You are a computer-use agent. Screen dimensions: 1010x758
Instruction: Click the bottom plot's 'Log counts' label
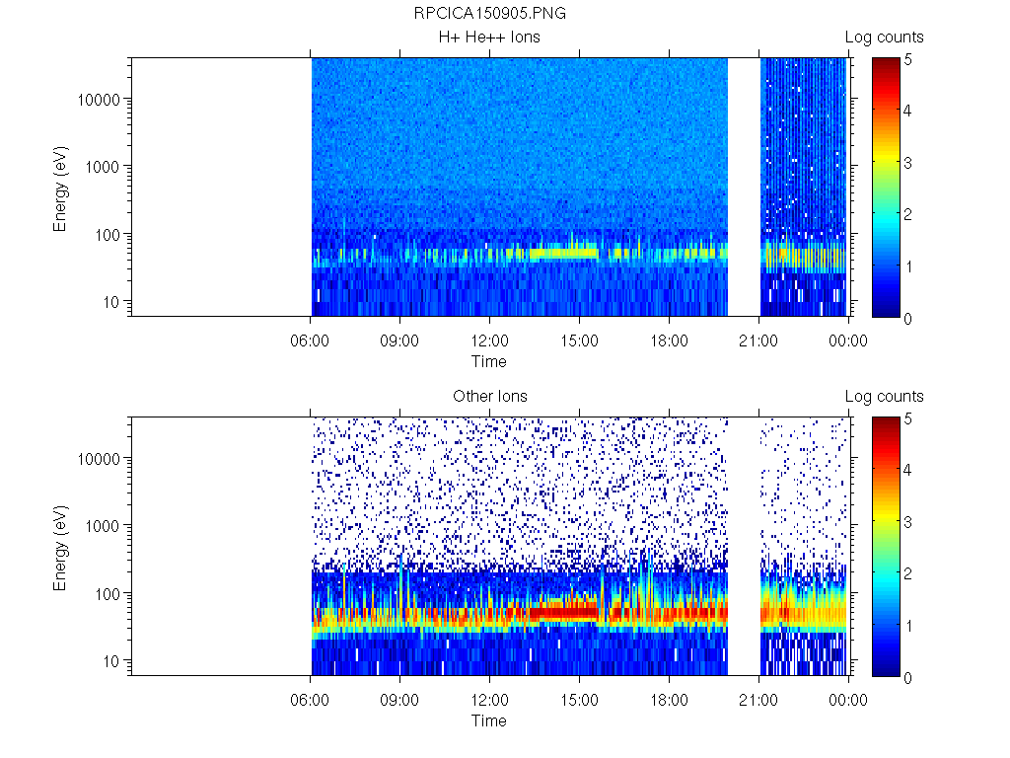click(x=885, y=397)
